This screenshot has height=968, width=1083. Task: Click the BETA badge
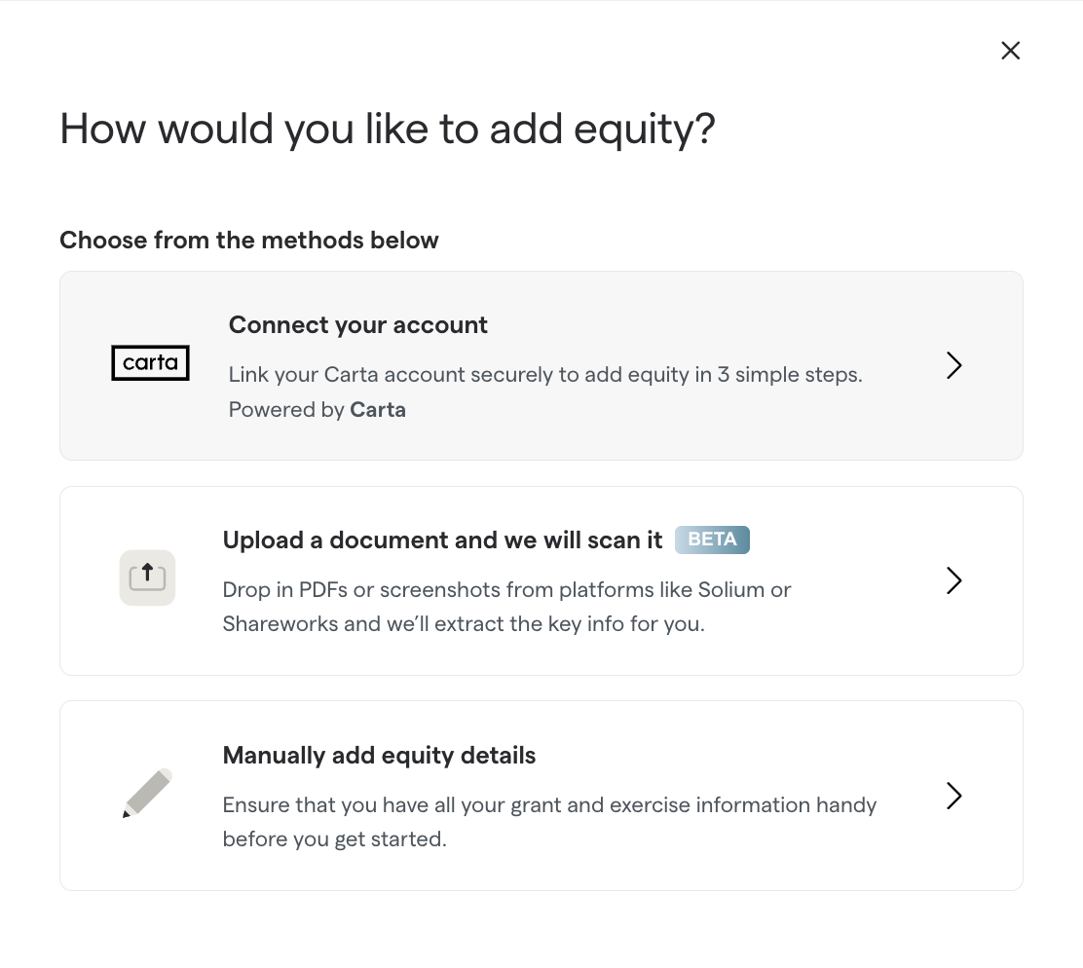[x=712, y=540]
